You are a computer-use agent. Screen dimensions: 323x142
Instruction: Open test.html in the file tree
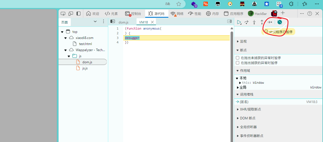(85, 44)
